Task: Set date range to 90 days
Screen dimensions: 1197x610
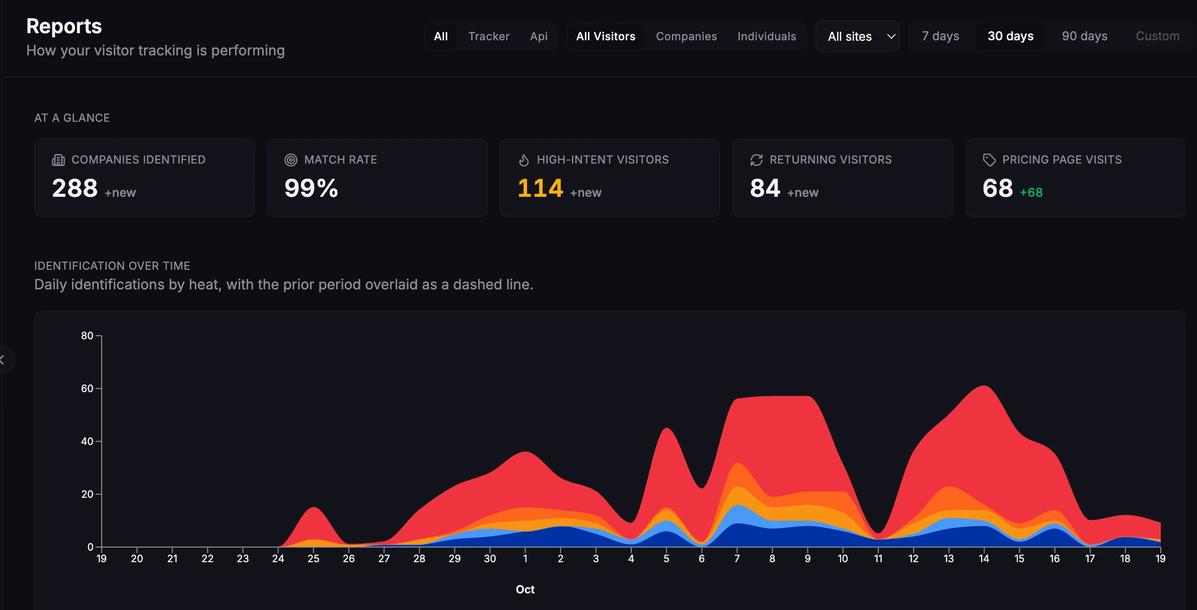Action: (1084, 36)
